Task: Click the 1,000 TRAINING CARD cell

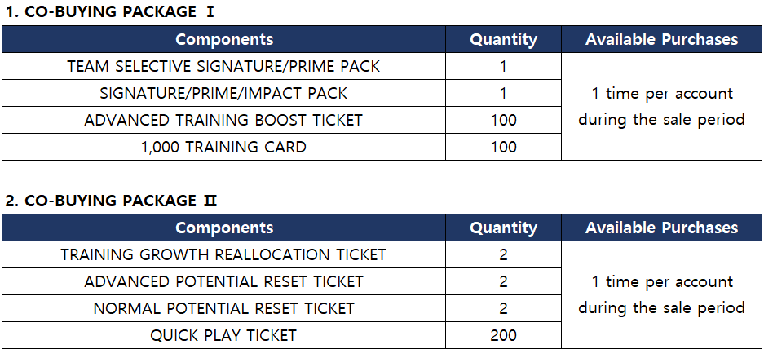Action: click(x=224, y=147)
